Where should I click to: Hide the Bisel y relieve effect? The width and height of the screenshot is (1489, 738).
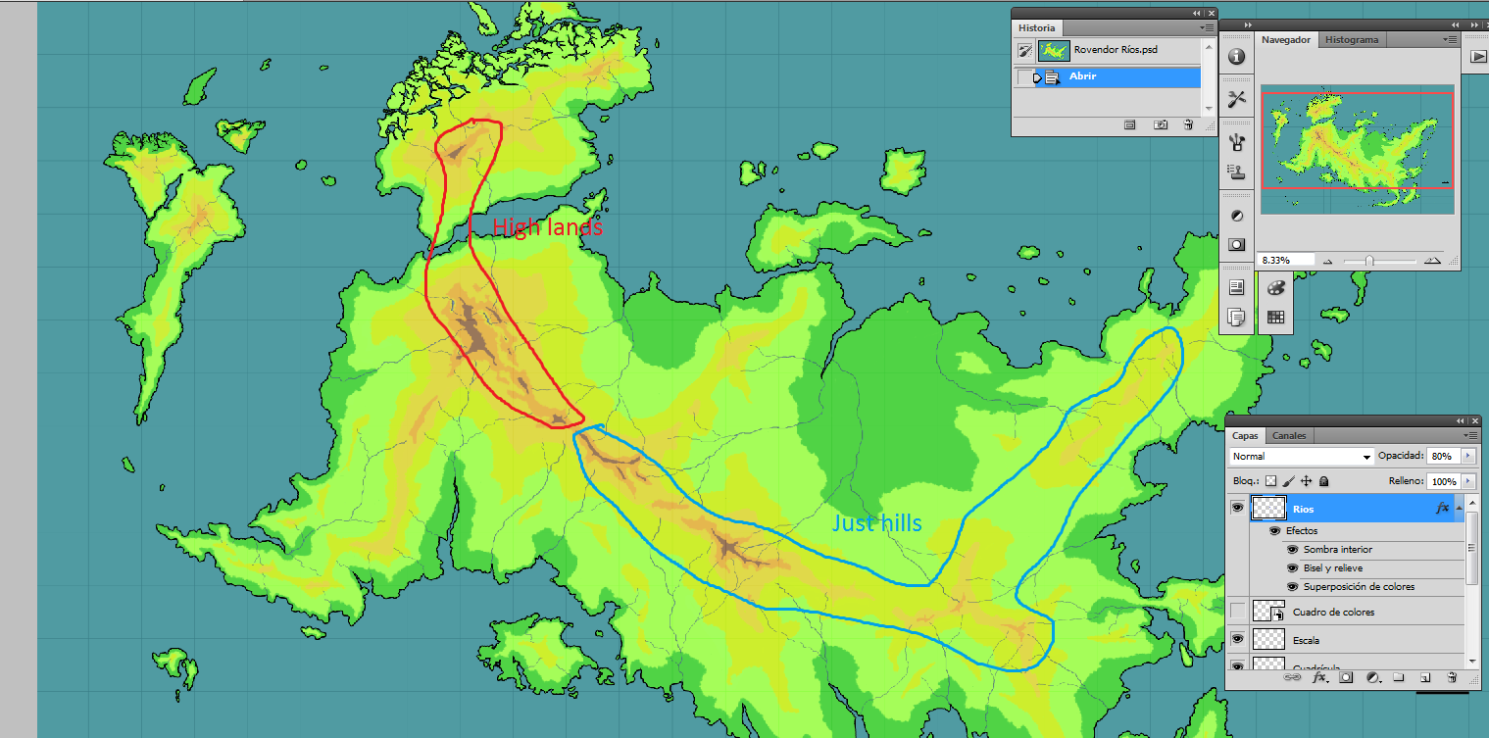pyautogui.click(x=1293, y=567)
